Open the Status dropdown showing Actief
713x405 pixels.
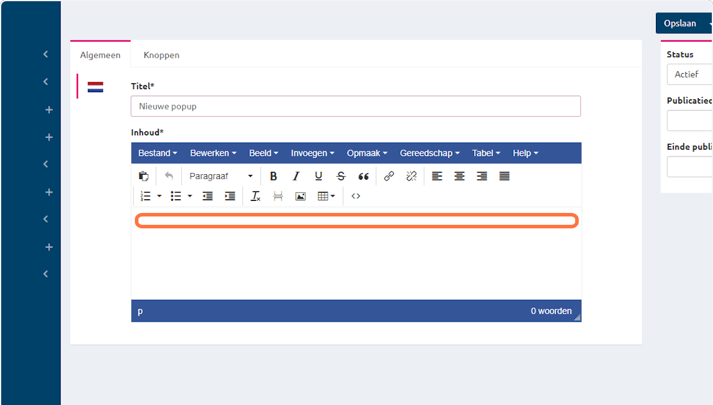689,75
